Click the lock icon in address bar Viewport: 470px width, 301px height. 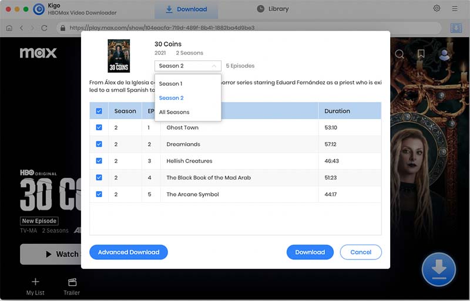pos(63,28)
